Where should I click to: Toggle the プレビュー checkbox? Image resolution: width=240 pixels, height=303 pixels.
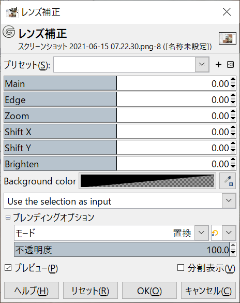[x=8, y=268]
